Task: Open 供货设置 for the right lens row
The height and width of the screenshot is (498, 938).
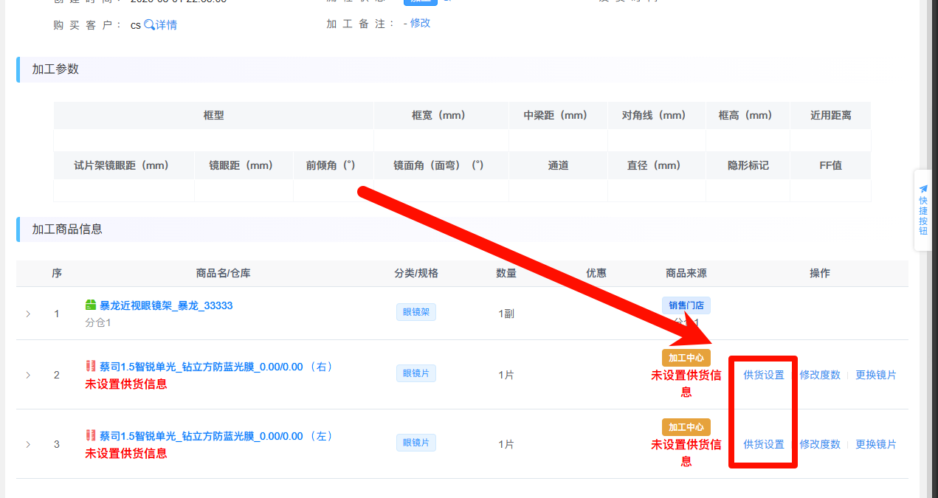Action: point(764,375)
